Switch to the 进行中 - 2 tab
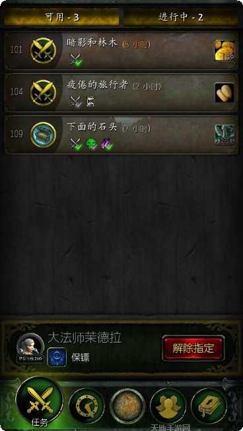Viewport: 243px width, 431px height. point(181,17)
